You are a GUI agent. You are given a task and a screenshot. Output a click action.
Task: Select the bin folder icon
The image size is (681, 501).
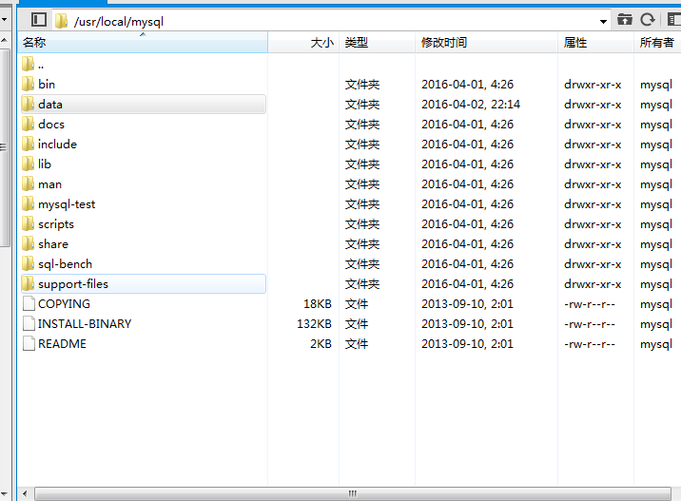(x=28, y=84)
